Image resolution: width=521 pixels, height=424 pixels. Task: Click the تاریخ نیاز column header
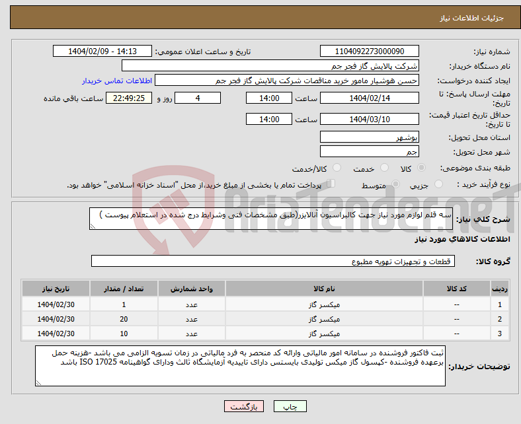(x=56, y=289)
